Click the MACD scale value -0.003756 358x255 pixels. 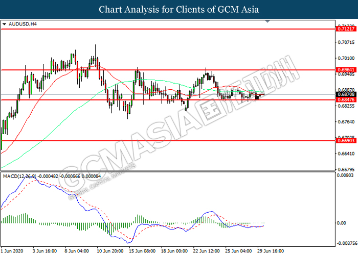pos(347,243)
